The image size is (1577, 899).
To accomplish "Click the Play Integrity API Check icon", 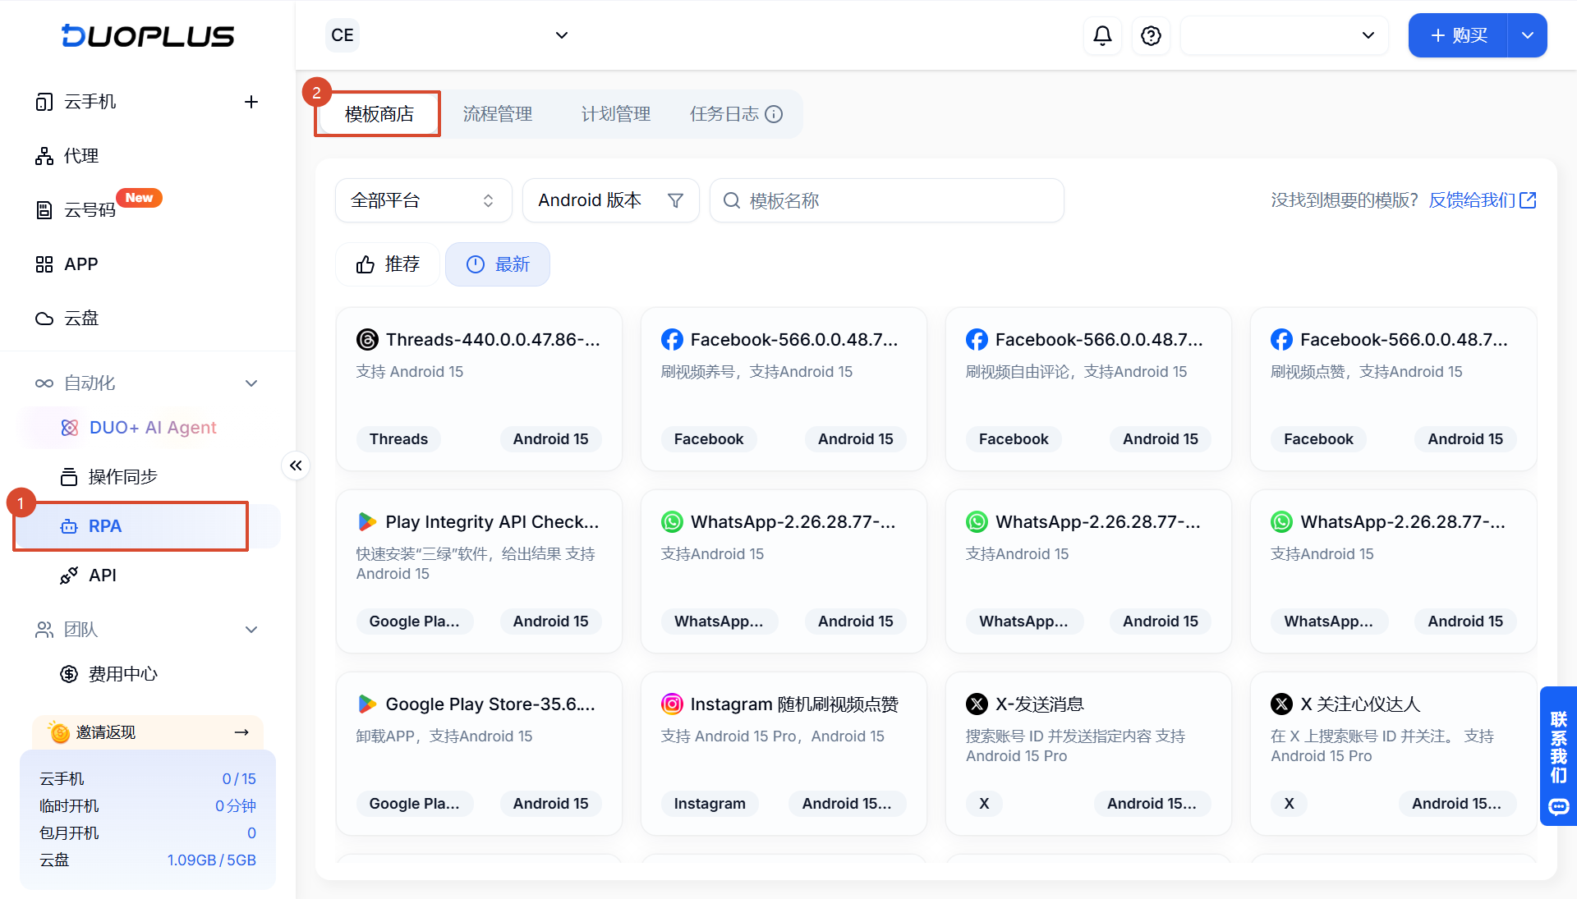I will pyautogui.click(x=367, y=522).
